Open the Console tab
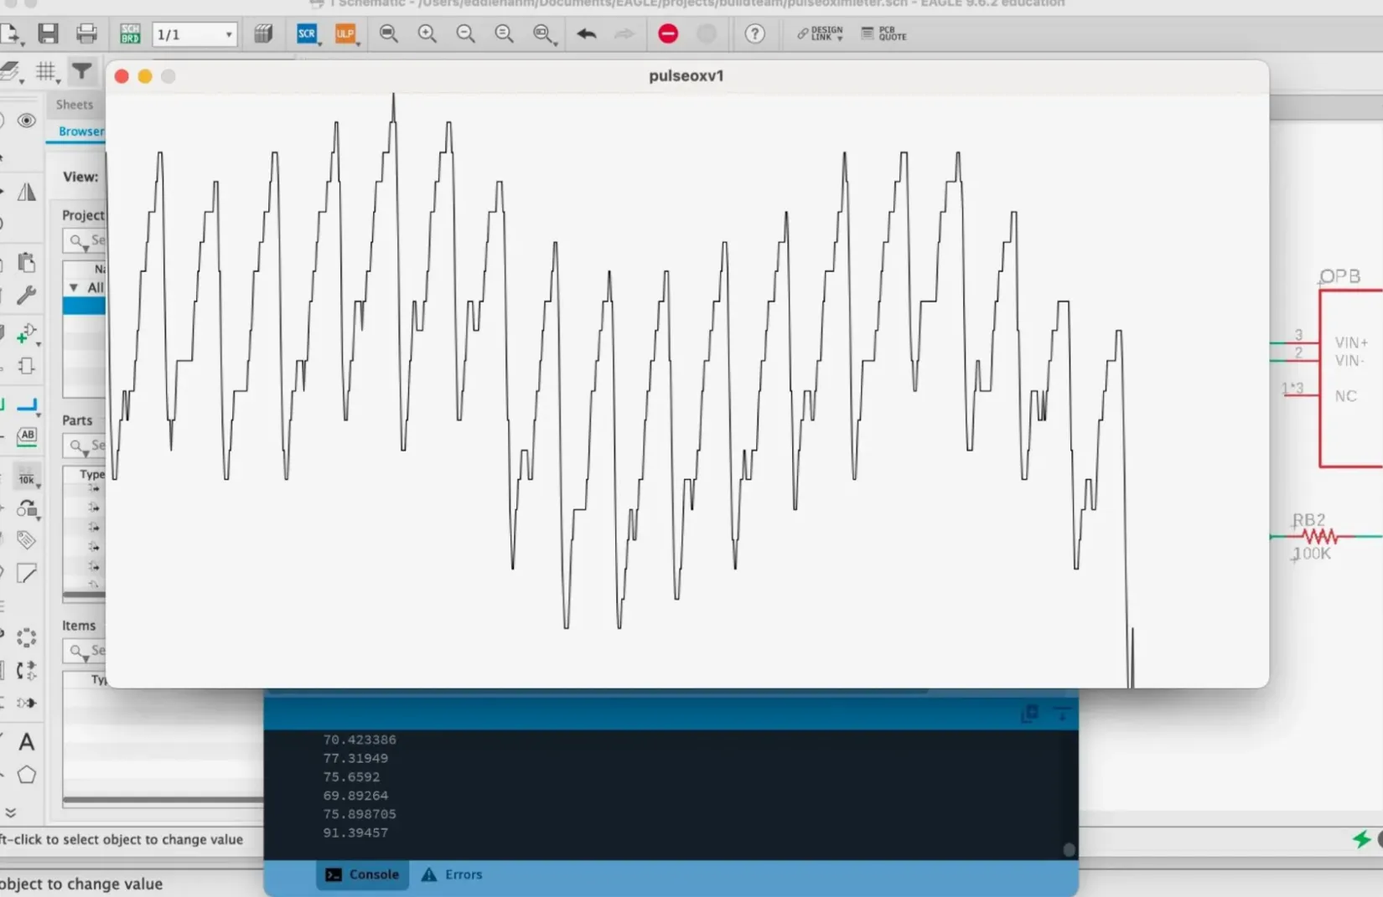The height and width of the screenshot is (897, 1383). [x=363, y=874]
